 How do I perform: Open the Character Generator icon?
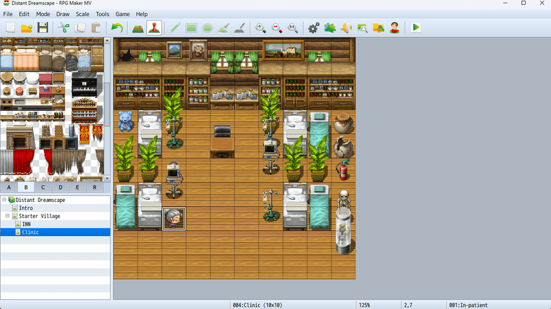coord(394,28)
